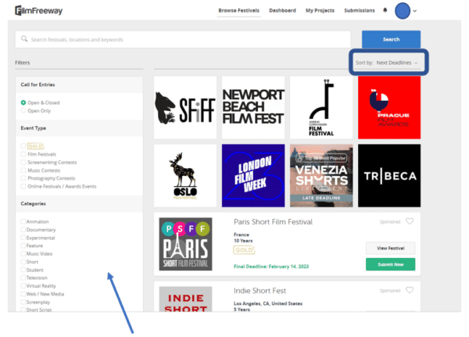This screenshot has height=337, width=469.
Task: Open the SFiFF festival tile
Action: [x=185, y=107]
